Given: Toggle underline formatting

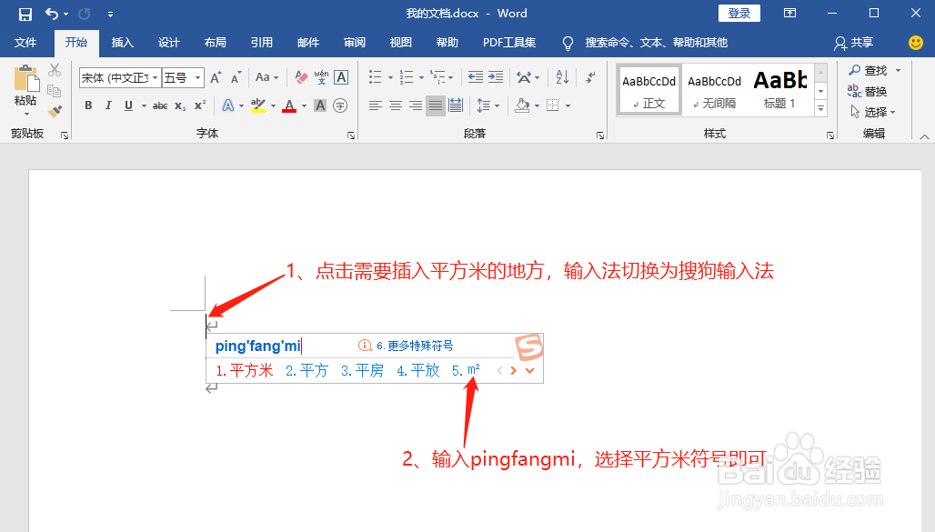Looking at the screenshot, I should pos(128,105).
